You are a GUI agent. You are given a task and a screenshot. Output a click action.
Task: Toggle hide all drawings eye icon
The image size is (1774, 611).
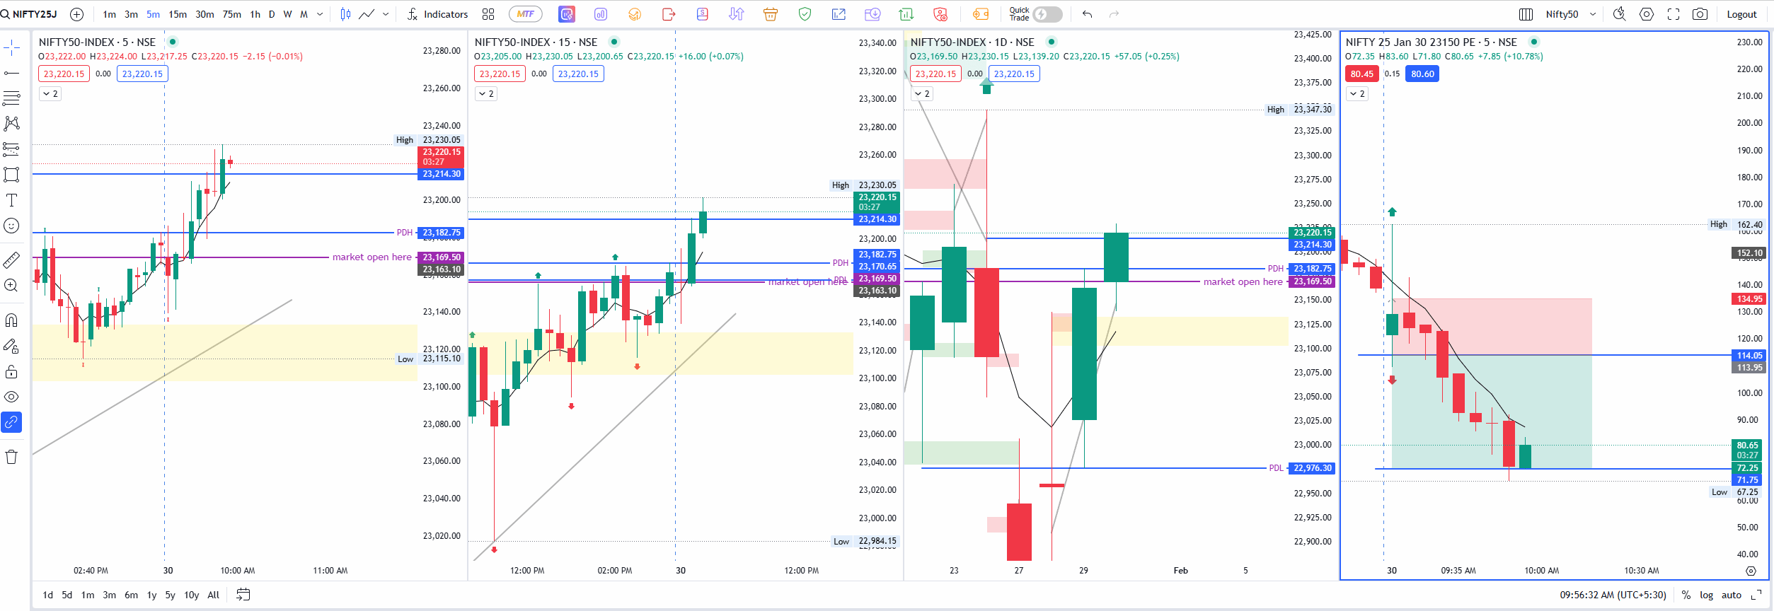point(11,397)
